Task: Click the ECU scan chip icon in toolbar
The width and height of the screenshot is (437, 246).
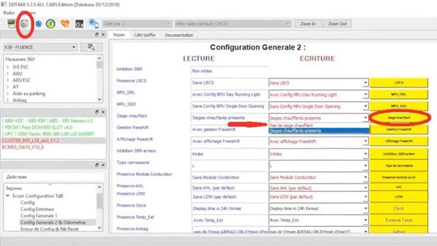Action: point(11,24)
